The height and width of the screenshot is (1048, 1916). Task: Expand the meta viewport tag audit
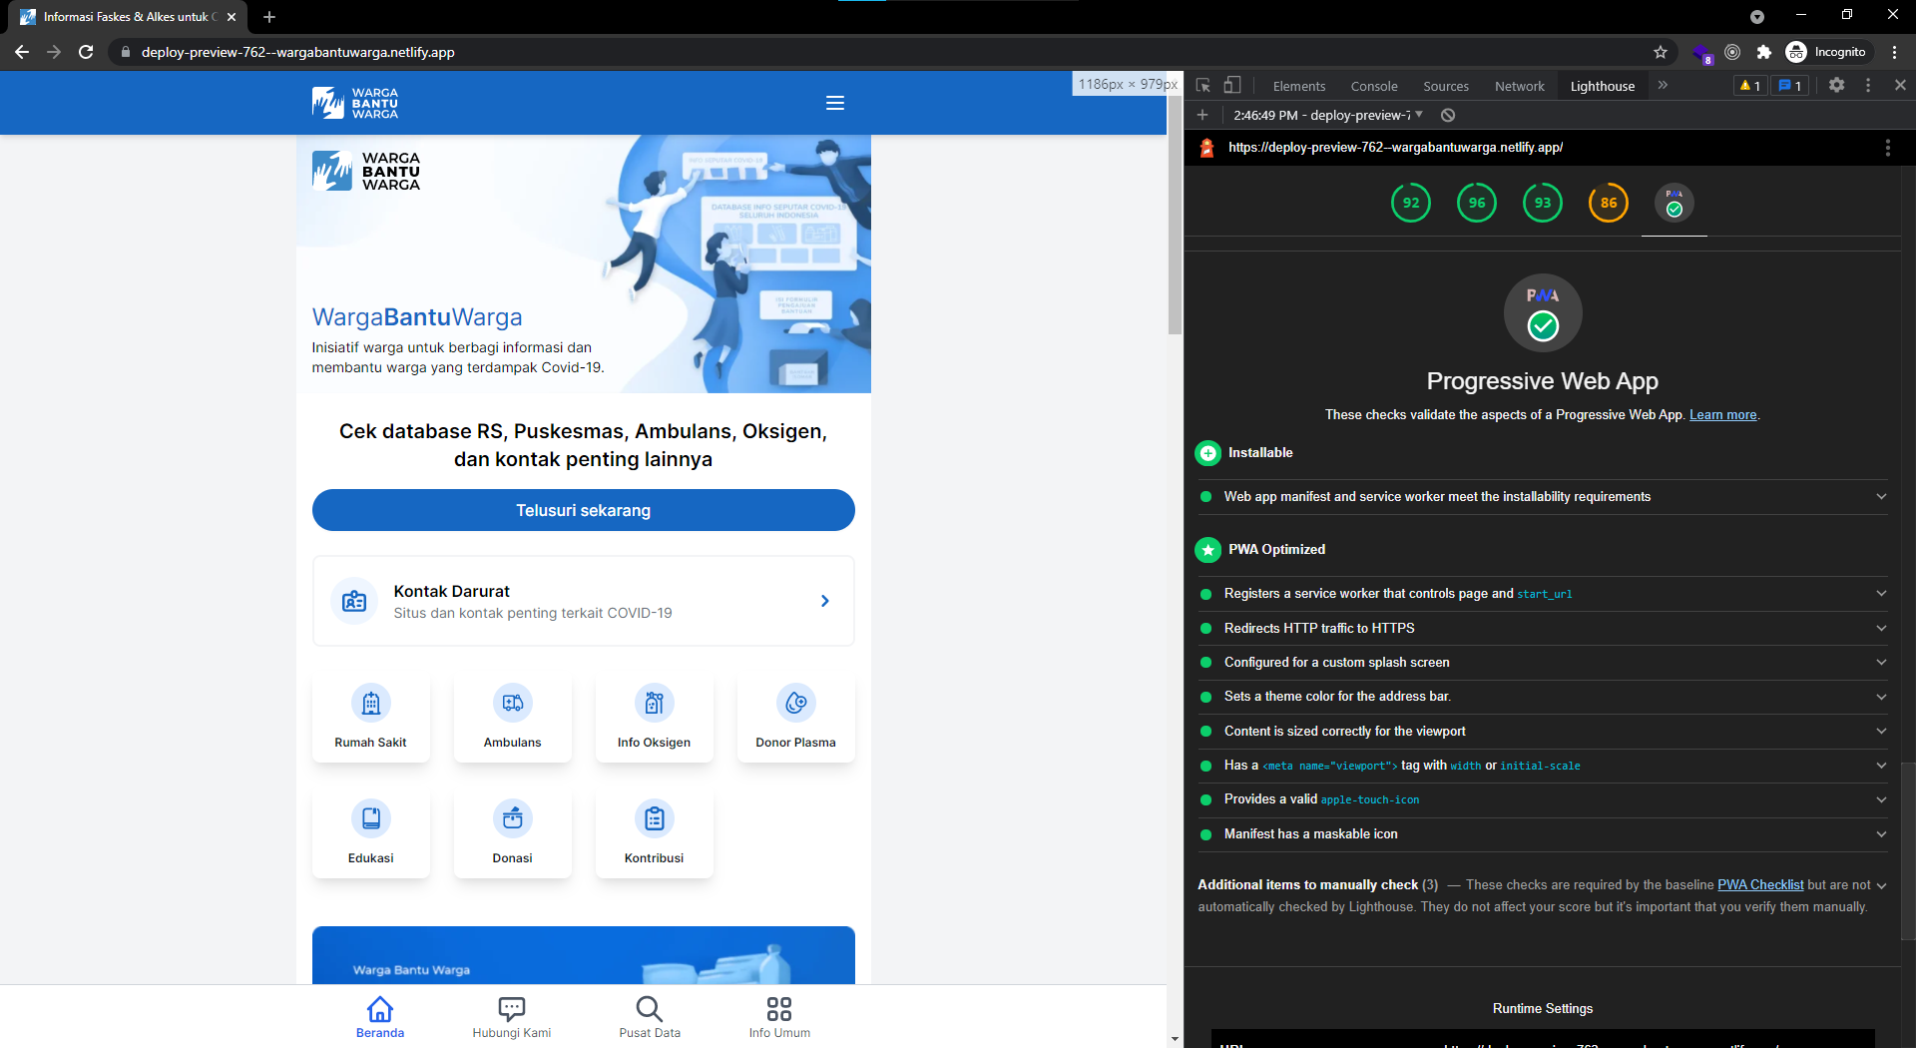pyautogui.click(x=1543, y=766)
